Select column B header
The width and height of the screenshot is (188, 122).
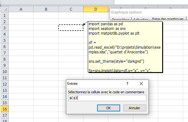[x=46, y=9]
